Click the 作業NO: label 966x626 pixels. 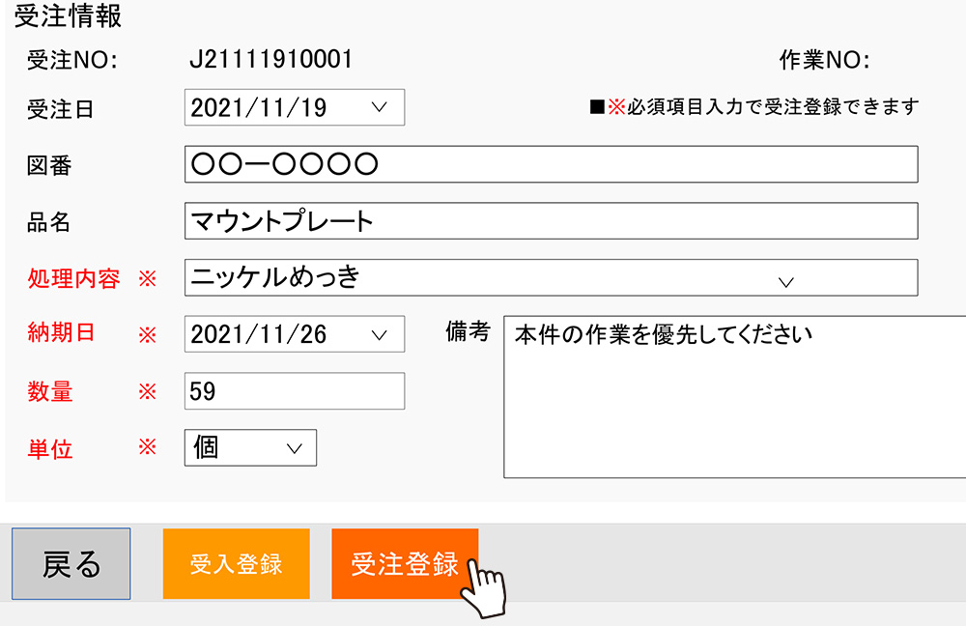click(x=824, y=60)
